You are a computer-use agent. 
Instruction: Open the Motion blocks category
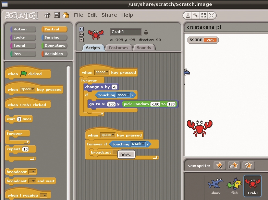23,29
